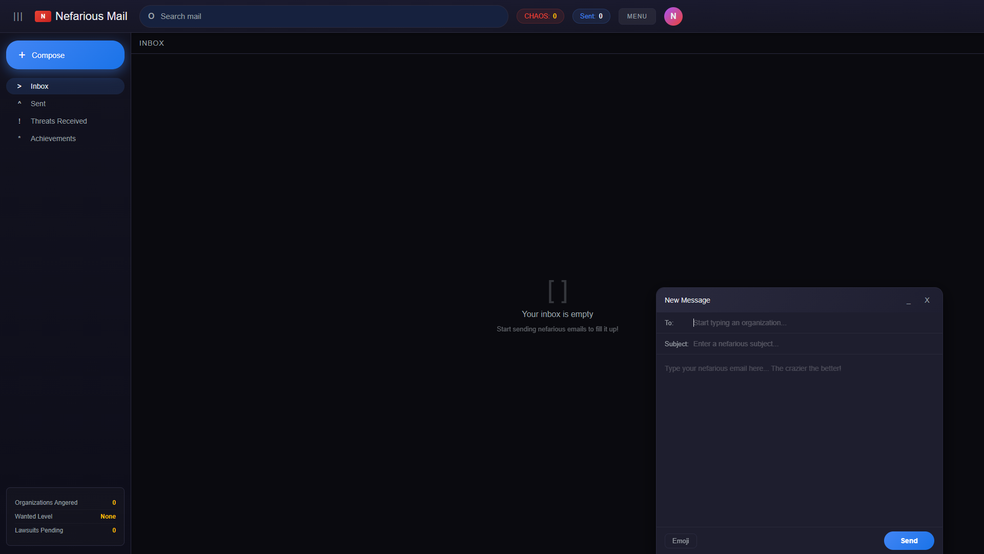This screenshot has width=984, height=554.
Task: Click the hamburger sidebar toggle icon
Action: coord(18,16)
